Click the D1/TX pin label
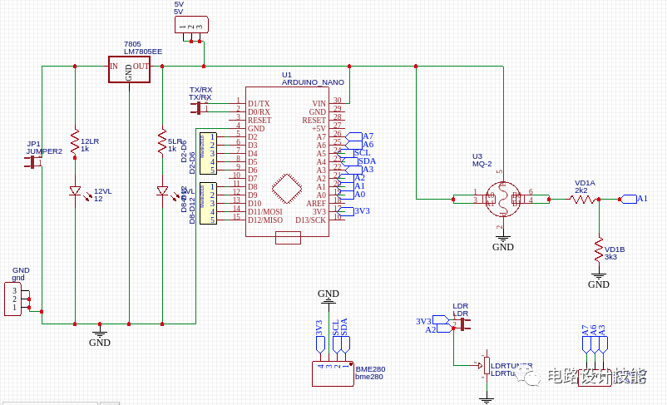 tap(259, 103)
